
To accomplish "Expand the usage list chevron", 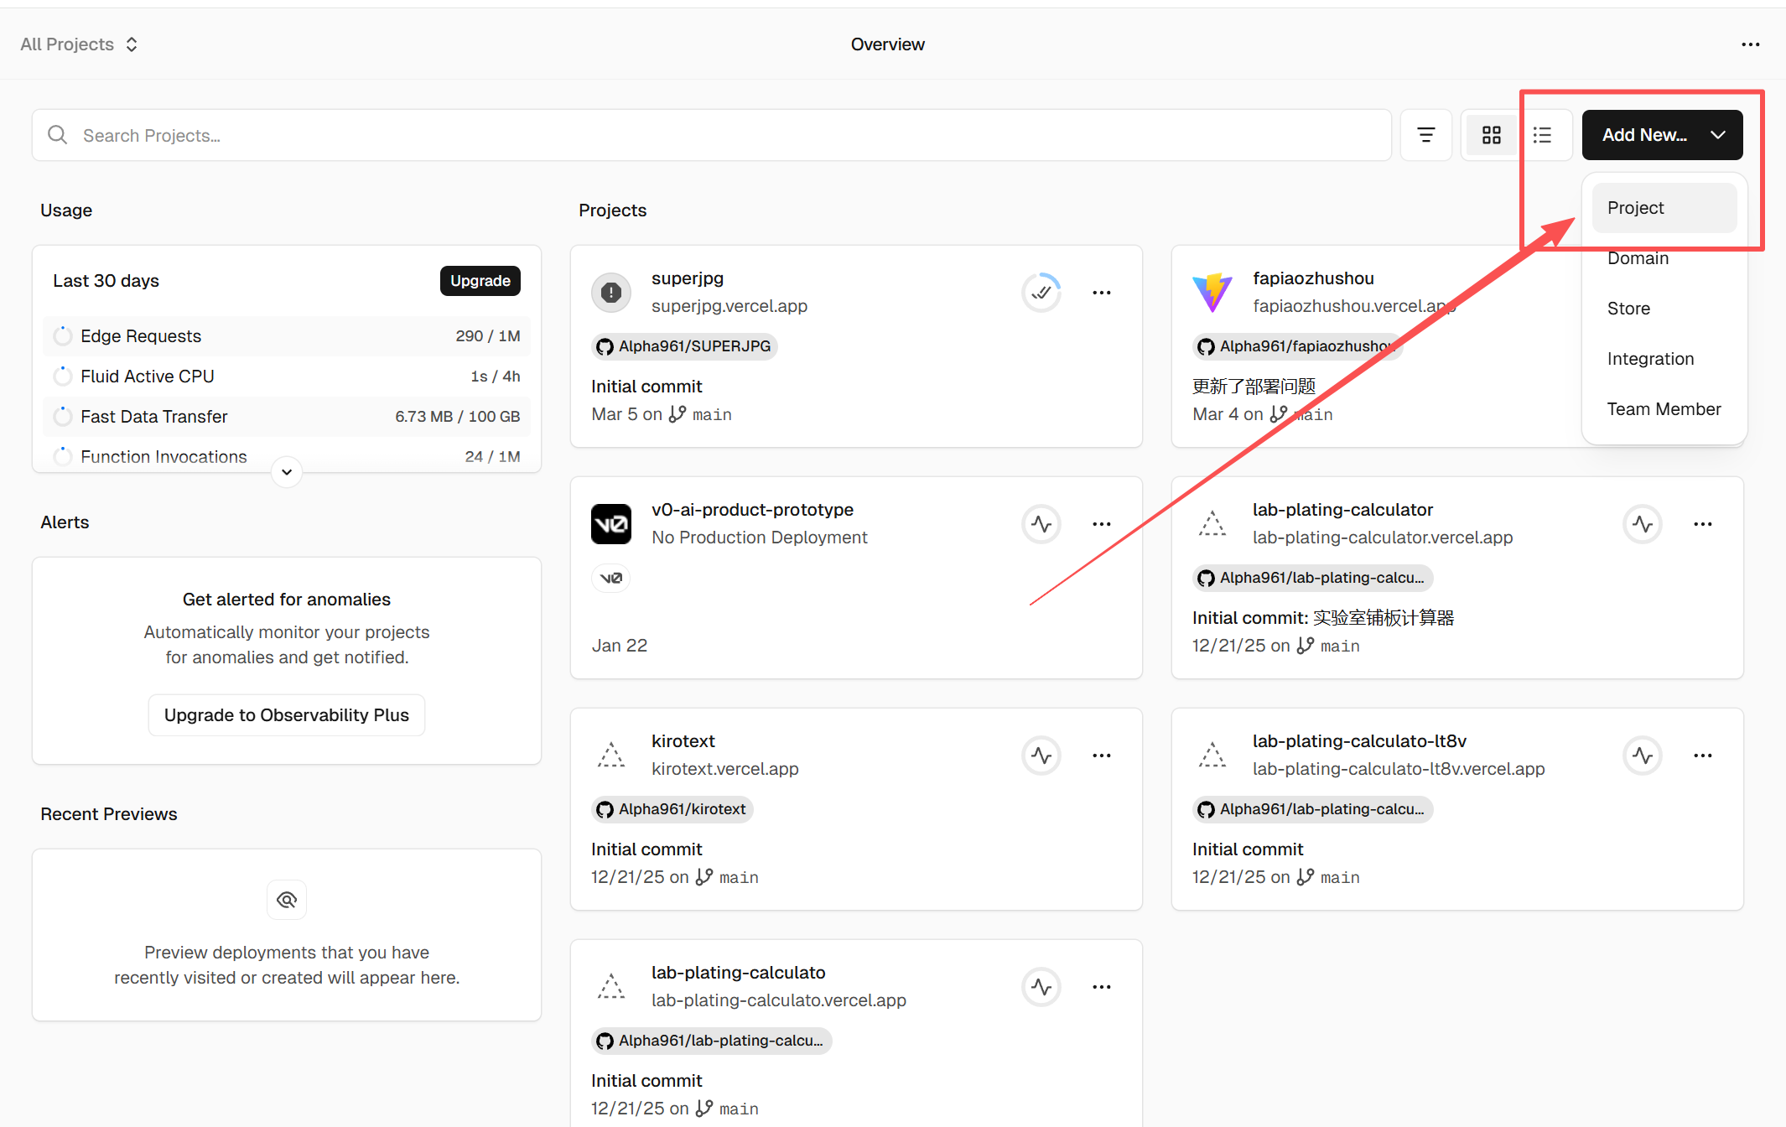I will pyautogui.click(x=287, y=472).
